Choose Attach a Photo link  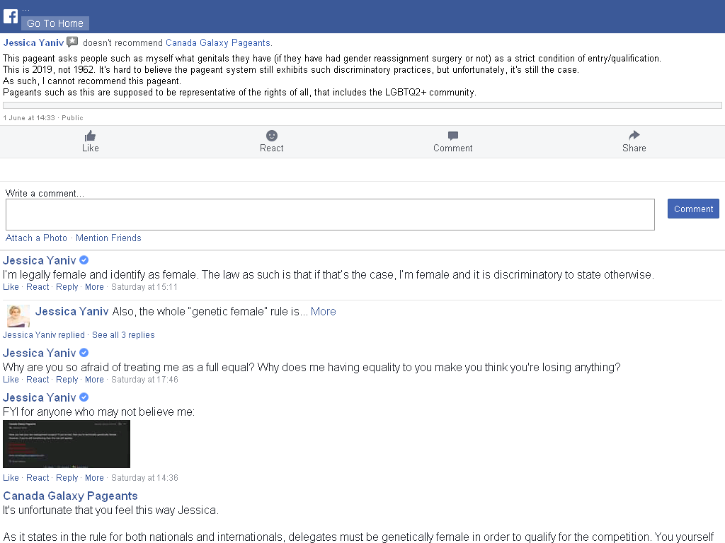(x=36, y=238)
